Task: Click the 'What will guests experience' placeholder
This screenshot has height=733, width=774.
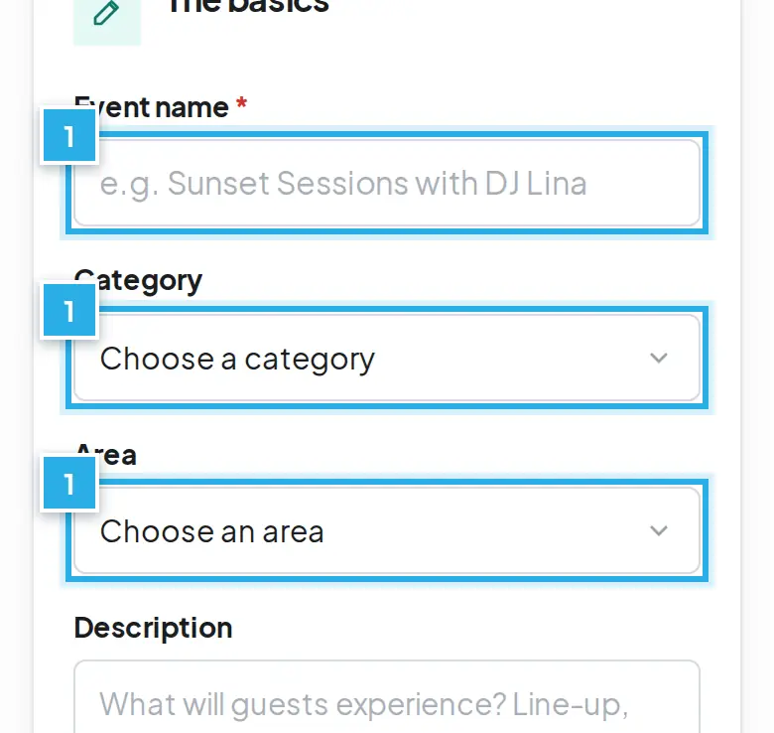Action: [364, 704]
